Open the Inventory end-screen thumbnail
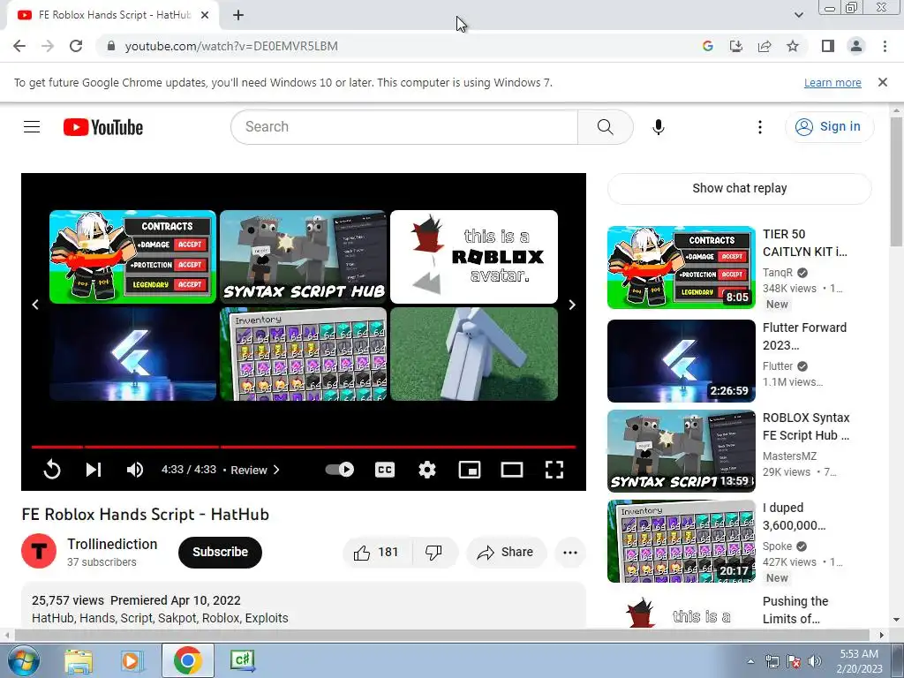Screen dimensions: 904x678 (304, 354)
